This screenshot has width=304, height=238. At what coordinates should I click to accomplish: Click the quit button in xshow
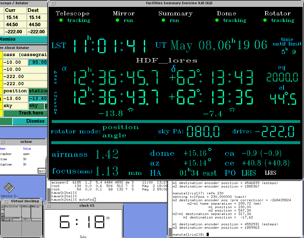click(42, 171)
